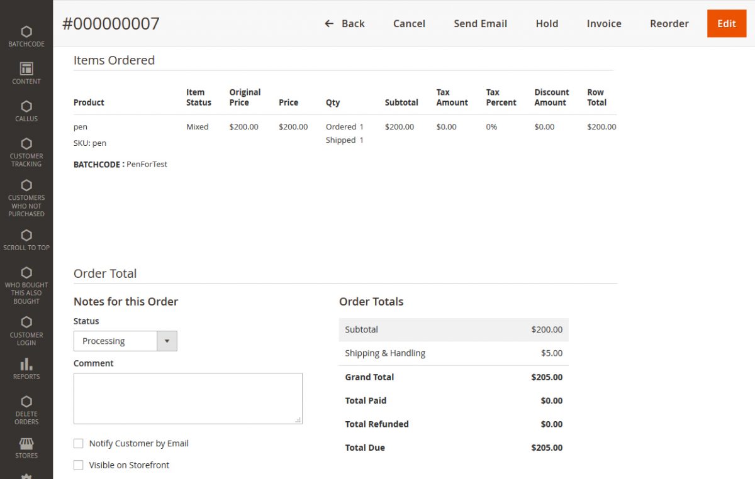Open Delete Orders from the sidebar
The image size is (755, 479).
26,407
